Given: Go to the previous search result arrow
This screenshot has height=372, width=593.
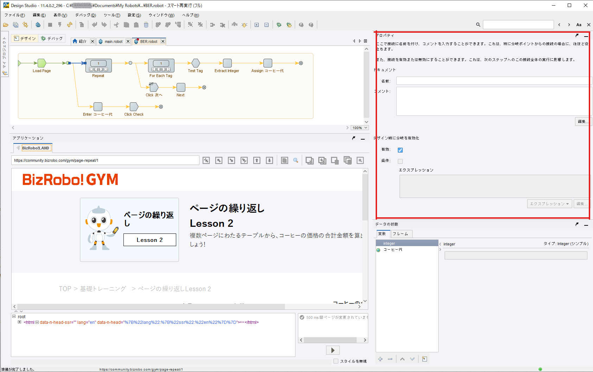Looking at the screenshot, I should click(559, 25).
